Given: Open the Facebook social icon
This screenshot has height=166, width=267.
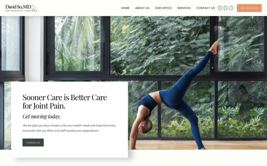Looking at the screenshot, I should tap(220, 8).
